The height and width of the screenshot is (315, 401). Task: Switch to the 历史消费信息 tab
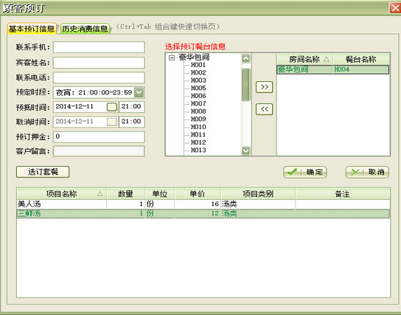(x=85, y=29)
